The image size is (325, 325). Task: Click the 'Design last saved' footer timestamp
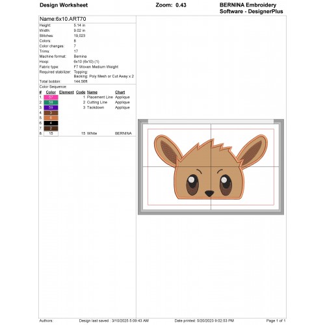[114, 320]
